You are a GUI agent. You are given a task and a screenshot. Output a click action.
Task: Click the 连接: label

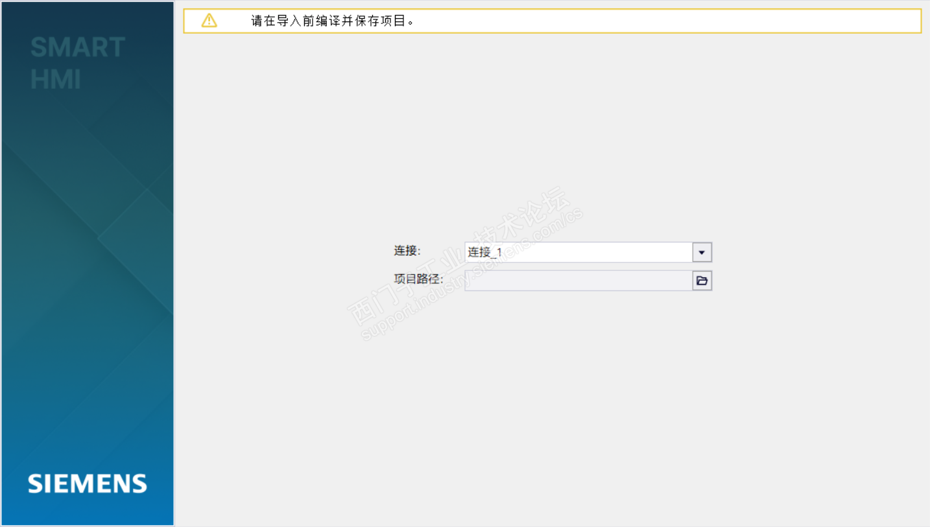407,251
